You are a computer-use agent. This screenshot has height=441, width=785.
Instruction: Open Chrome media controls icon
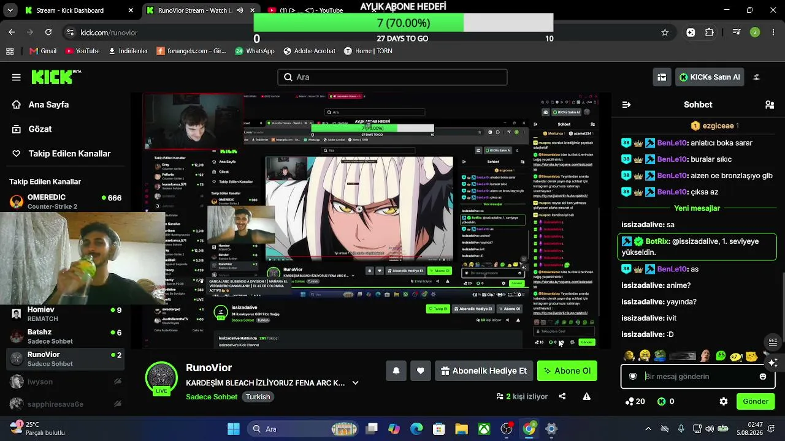[737, 32]
